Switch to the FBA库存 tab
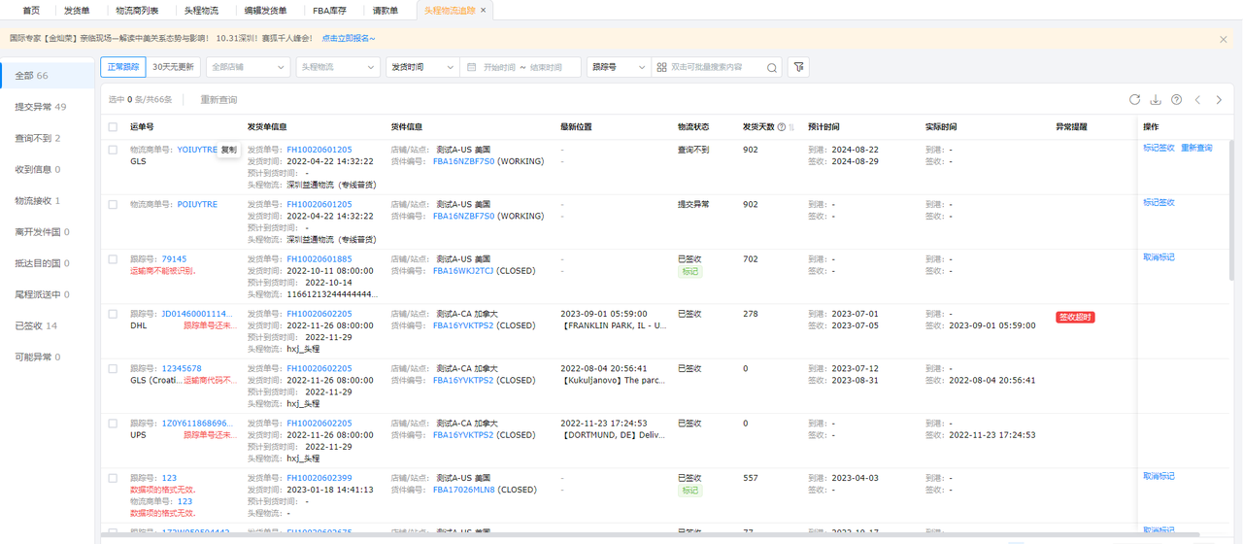The image size is (1243, 544). 329,11
